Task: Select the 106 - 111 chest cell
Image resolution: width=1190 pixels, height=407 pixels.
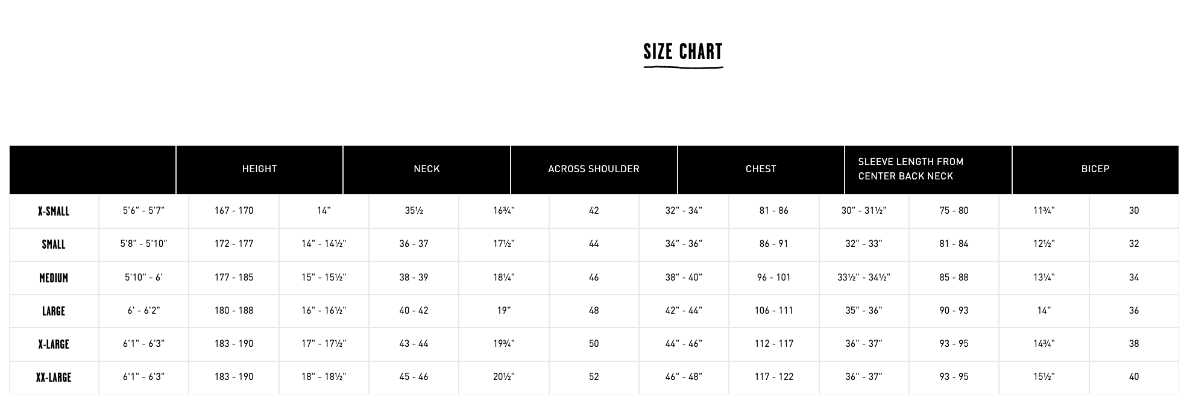Action: (x=774, y=311)
